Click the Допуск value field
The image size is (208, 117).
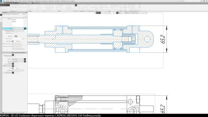point(13,36)
